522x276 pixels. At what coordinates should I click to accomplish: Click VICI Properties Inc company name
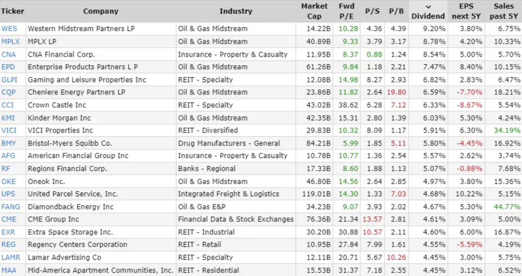point(60,130)
